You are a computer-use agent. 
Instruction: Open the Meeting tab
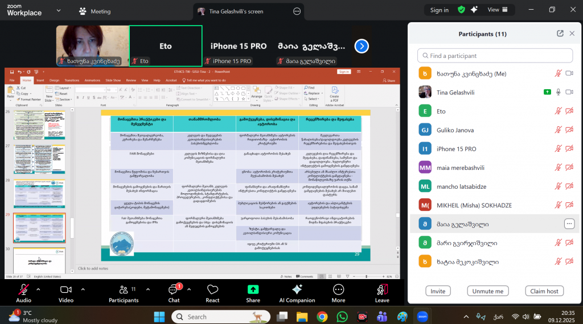tap(95, 11)
